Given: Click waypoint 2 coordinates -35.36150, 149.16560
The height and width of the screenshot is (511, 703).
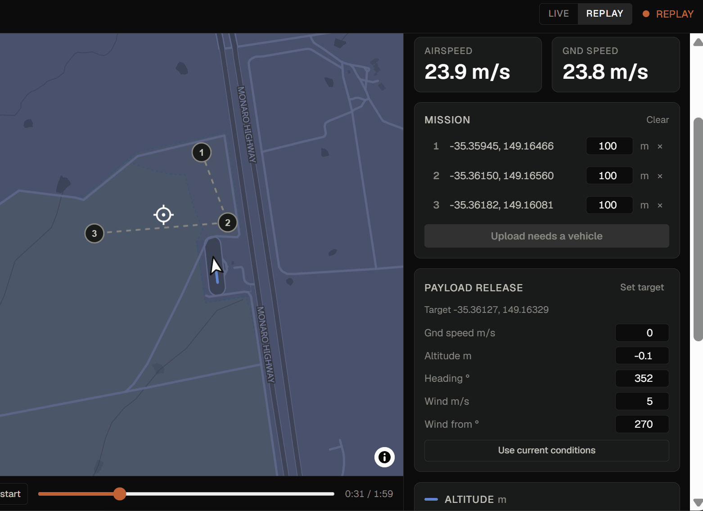Looking at the screenshot, I should pos(501,176).
